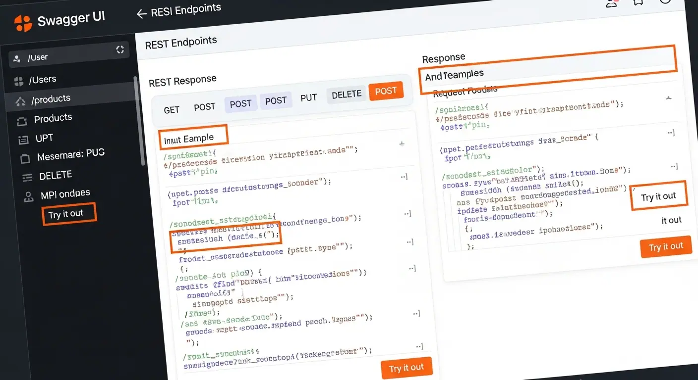Click the orange Try it out button in Response panel
Screen dimensions: 698x380
point(666,246)
